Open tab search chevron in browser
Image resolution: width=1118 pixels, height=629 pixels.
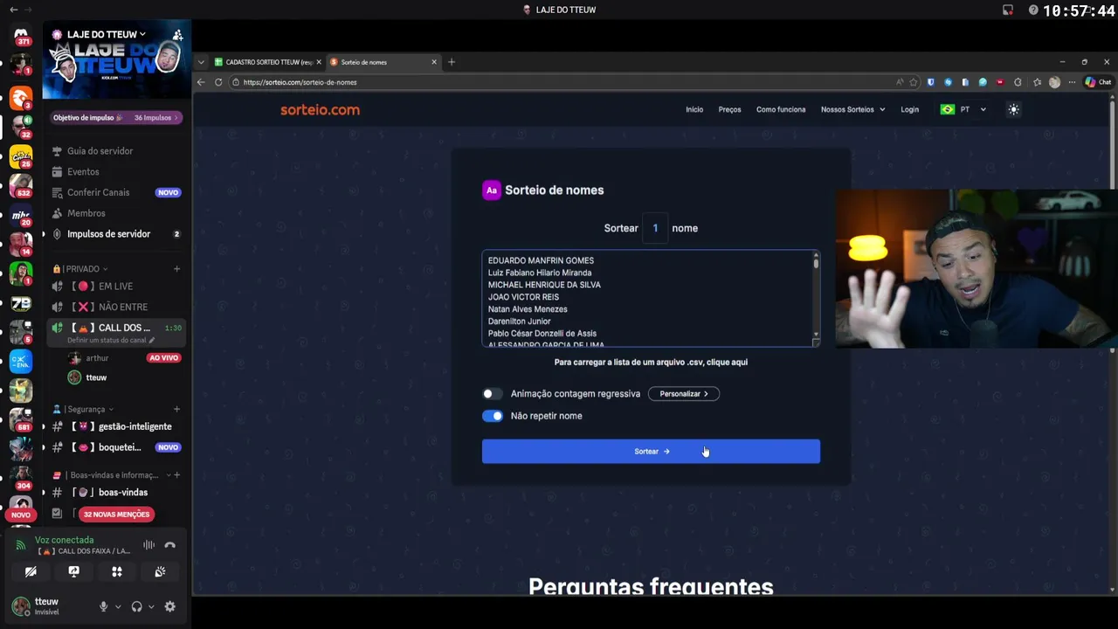(x=201, y=62)
